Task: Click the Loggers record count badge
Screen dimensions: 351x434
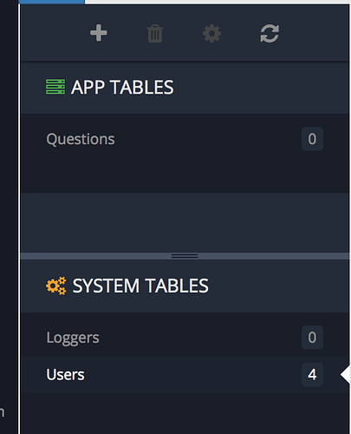Action: 312,338
